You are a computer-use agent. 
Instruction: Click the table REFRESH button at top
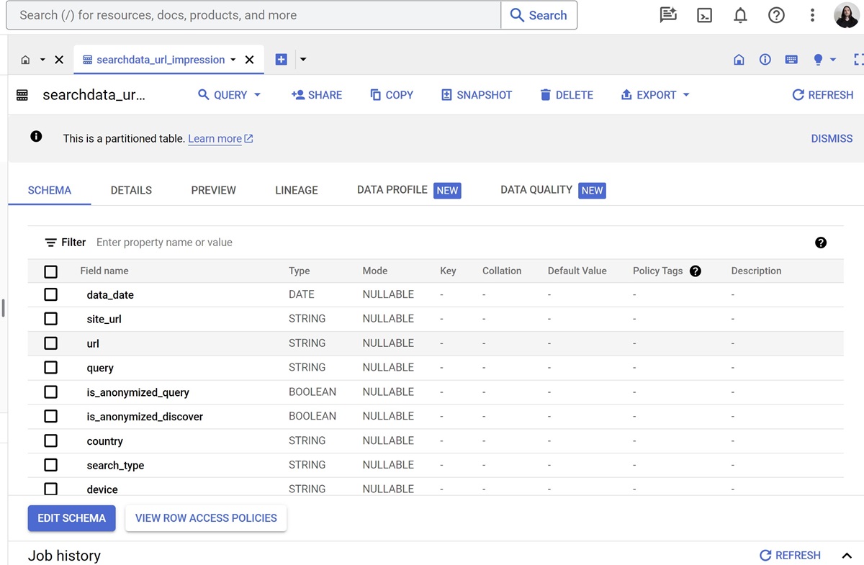point(822,95)
